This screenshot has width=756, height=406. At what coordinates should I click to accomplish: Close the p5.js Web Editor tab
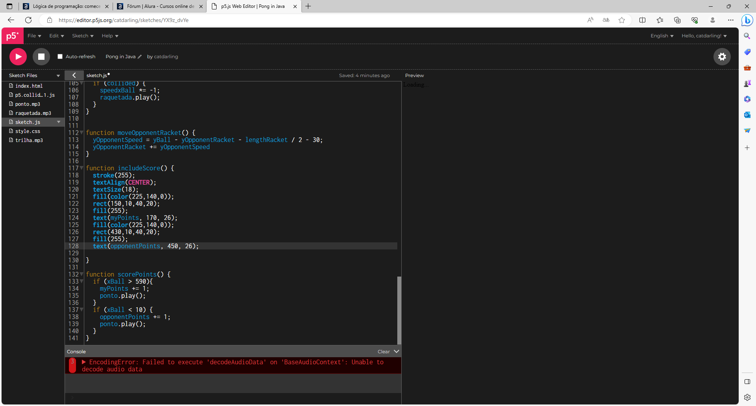click(x=295, y=6)
